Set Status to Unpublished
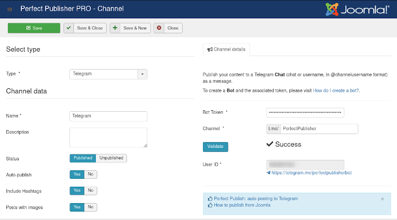This screenshot has width=397, height=220. coord(111,158)
